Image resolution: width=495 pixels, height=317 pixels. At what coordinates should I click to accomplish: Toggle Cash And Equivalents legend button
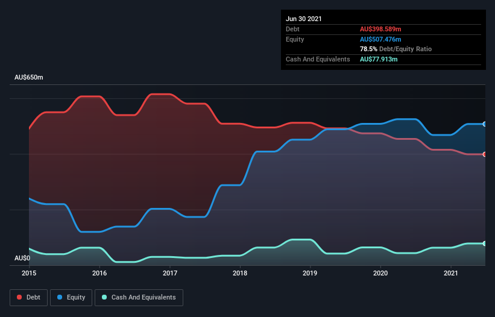[139, 298]
